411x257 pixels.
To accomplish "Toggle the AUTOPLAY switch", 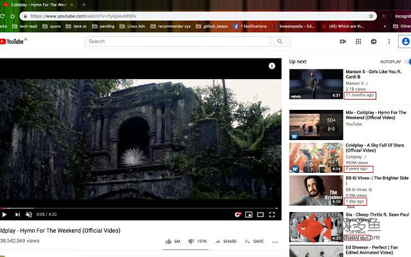I will (408, 62).
